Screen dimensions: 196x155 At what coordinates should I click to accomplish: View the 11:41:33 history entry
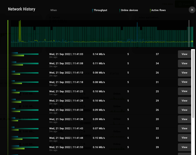(184, 110)
